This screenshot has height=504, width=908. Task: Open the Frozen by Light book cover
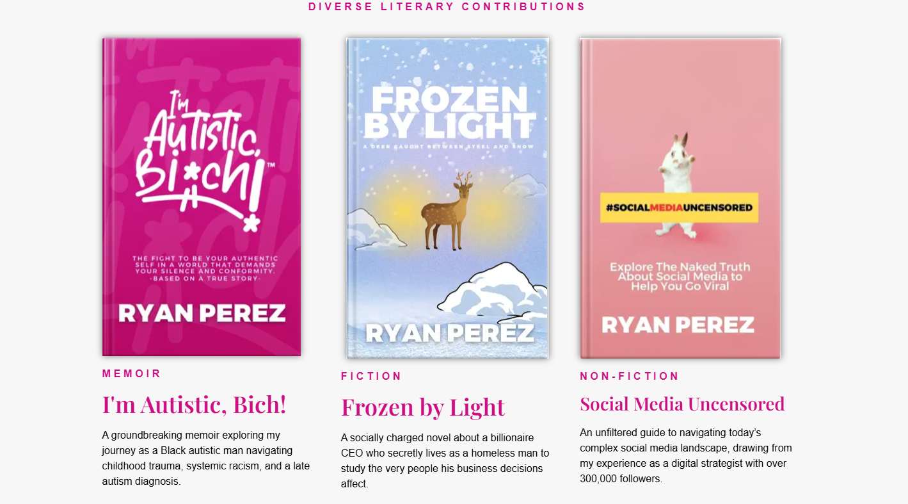(448, 198)
